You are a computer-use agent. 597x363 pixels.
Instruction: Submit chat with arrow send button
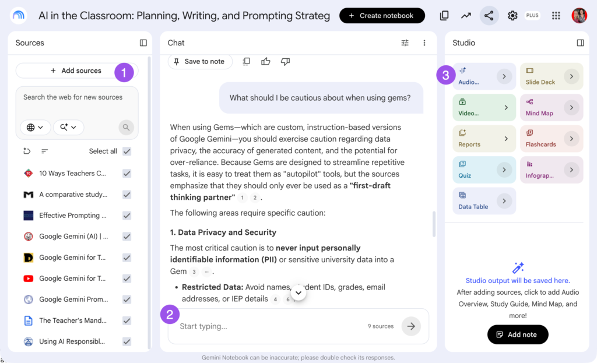[411, 326]
